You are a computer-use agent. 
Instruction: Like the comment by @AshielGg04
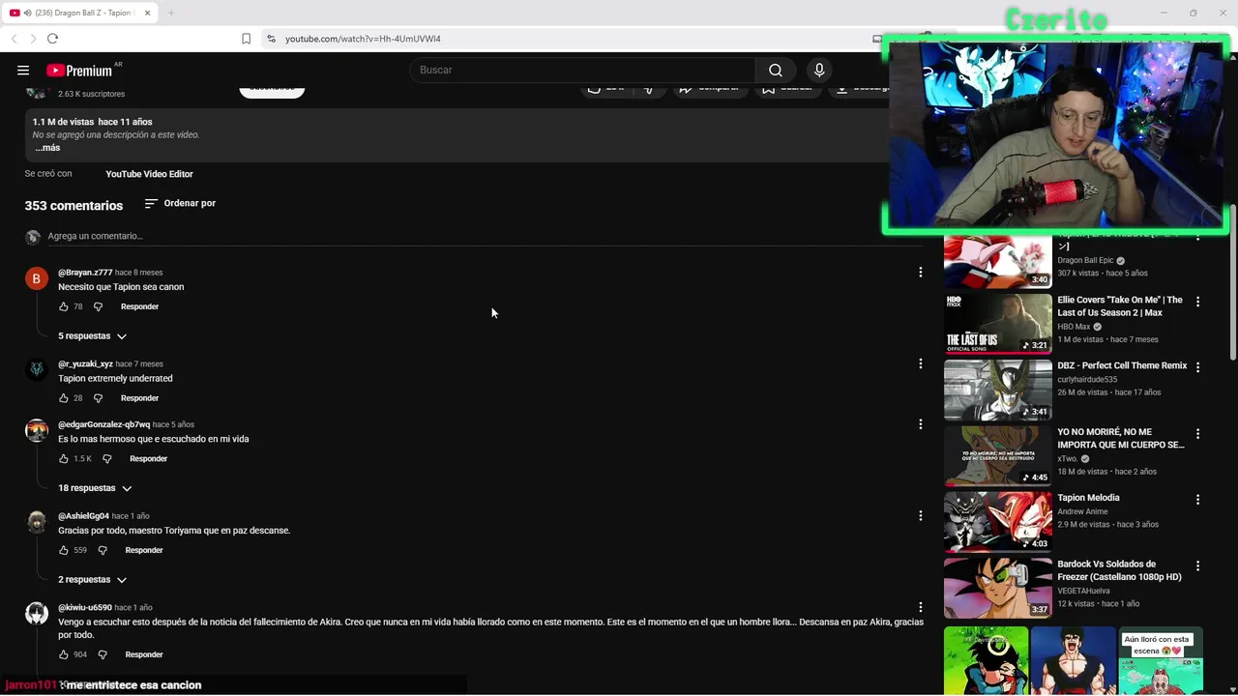[64, 550]
